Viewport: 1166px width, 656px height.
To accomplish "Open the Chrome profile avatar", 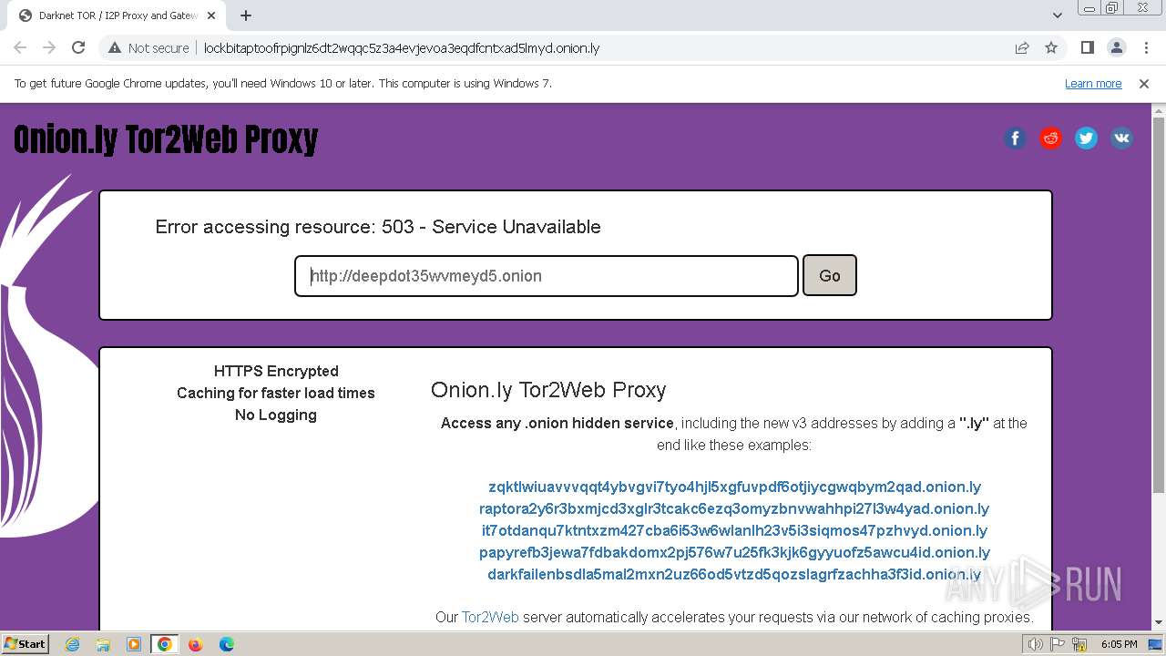I will click(1116, 48).
